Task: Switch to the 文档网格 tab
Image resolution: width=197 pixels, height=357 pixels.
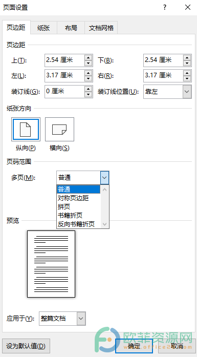Action: [x=101, y=28]
